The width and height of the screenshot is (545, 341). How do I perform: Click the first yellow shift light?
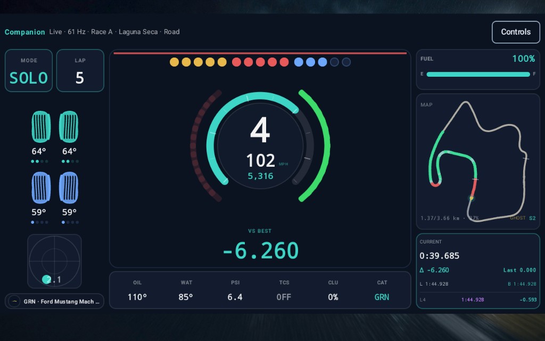pos(174,62)
